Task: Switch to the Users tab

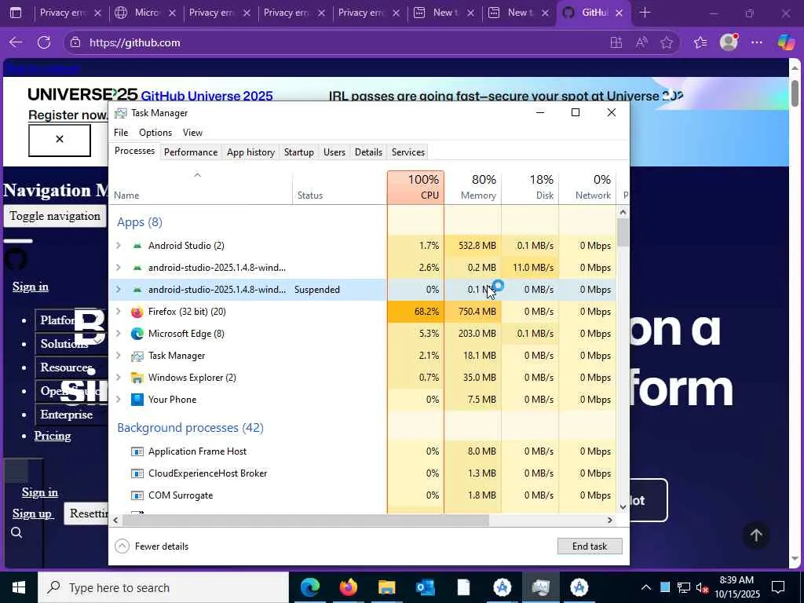Action: [x=334, y=152]
